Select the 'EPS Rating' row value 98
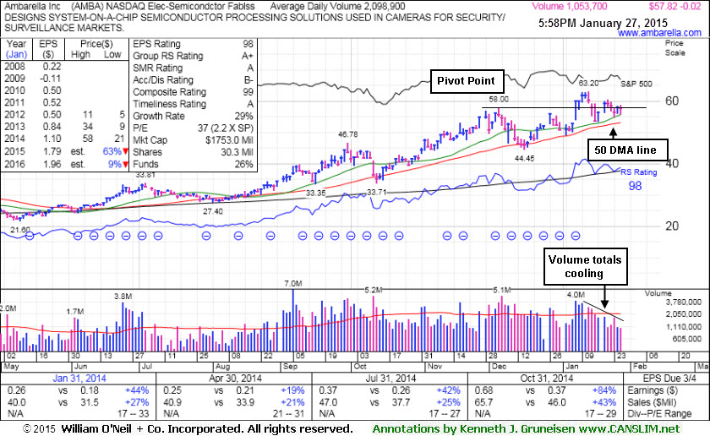 248,44
